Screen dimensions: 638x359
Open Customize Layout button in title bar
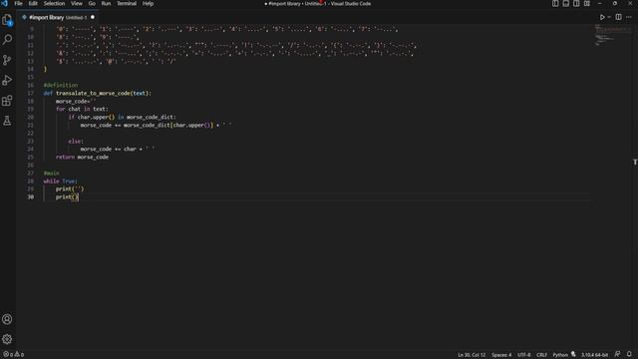pos(587,4)
